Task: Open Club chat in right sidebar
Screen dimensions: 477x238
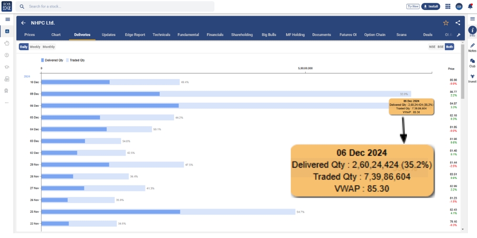Action: 472,63
